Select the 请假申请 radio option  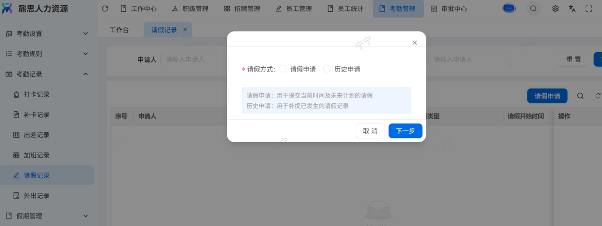[x=283, y=69]
